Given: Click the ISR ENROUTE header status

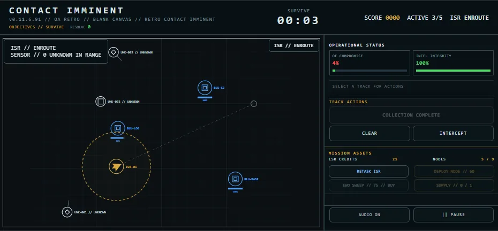Looking at the screenshot, I should coord(470,18).
